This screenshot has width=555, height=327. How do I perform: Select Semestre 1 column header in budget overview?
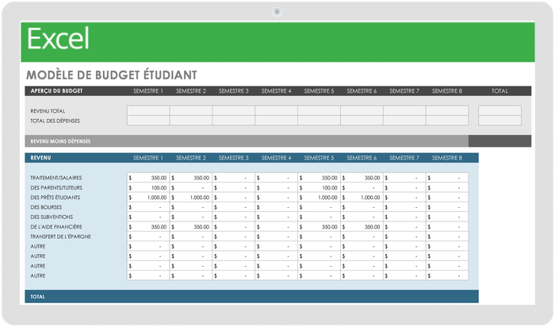(x=148, y=91)
